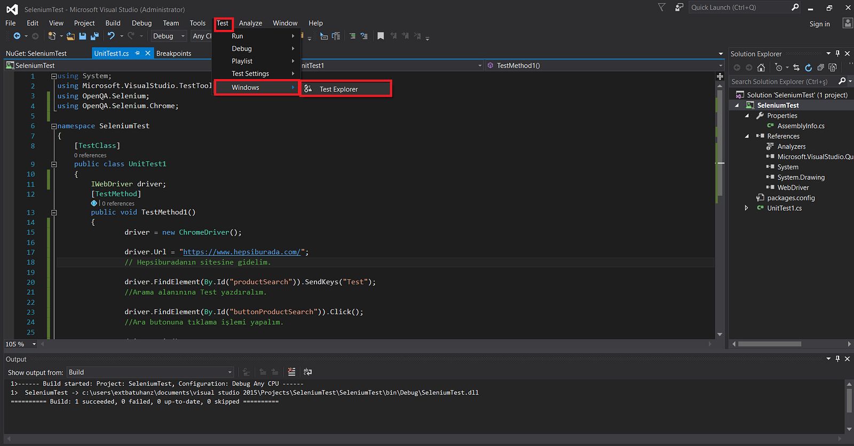Undo the last action in the toolbar
Screen dimensions: 854x446
tap(111, 36)
